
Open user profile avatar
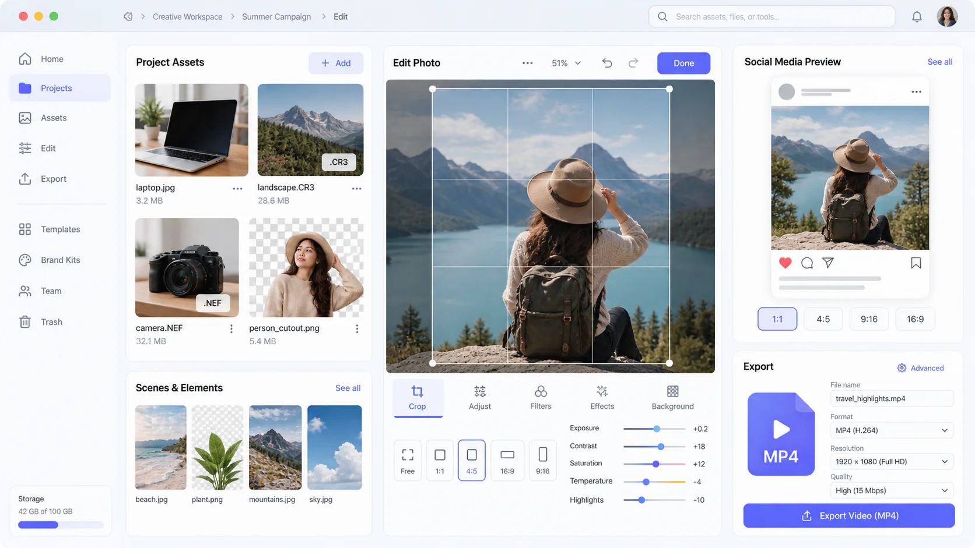click(x=947, y=16)
